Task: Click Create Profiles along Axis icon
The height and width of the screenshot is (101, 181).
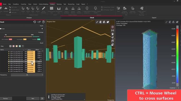Action: click(x=87, y=8)
